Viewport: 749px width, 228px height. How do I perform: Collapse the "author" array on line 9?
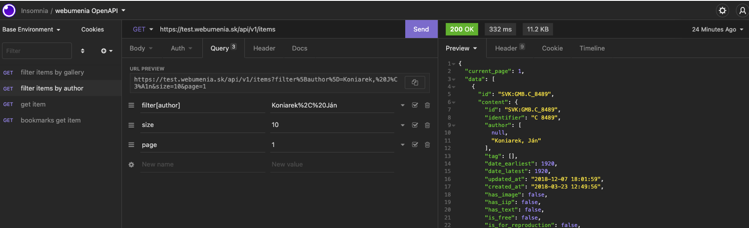point(454,125)
